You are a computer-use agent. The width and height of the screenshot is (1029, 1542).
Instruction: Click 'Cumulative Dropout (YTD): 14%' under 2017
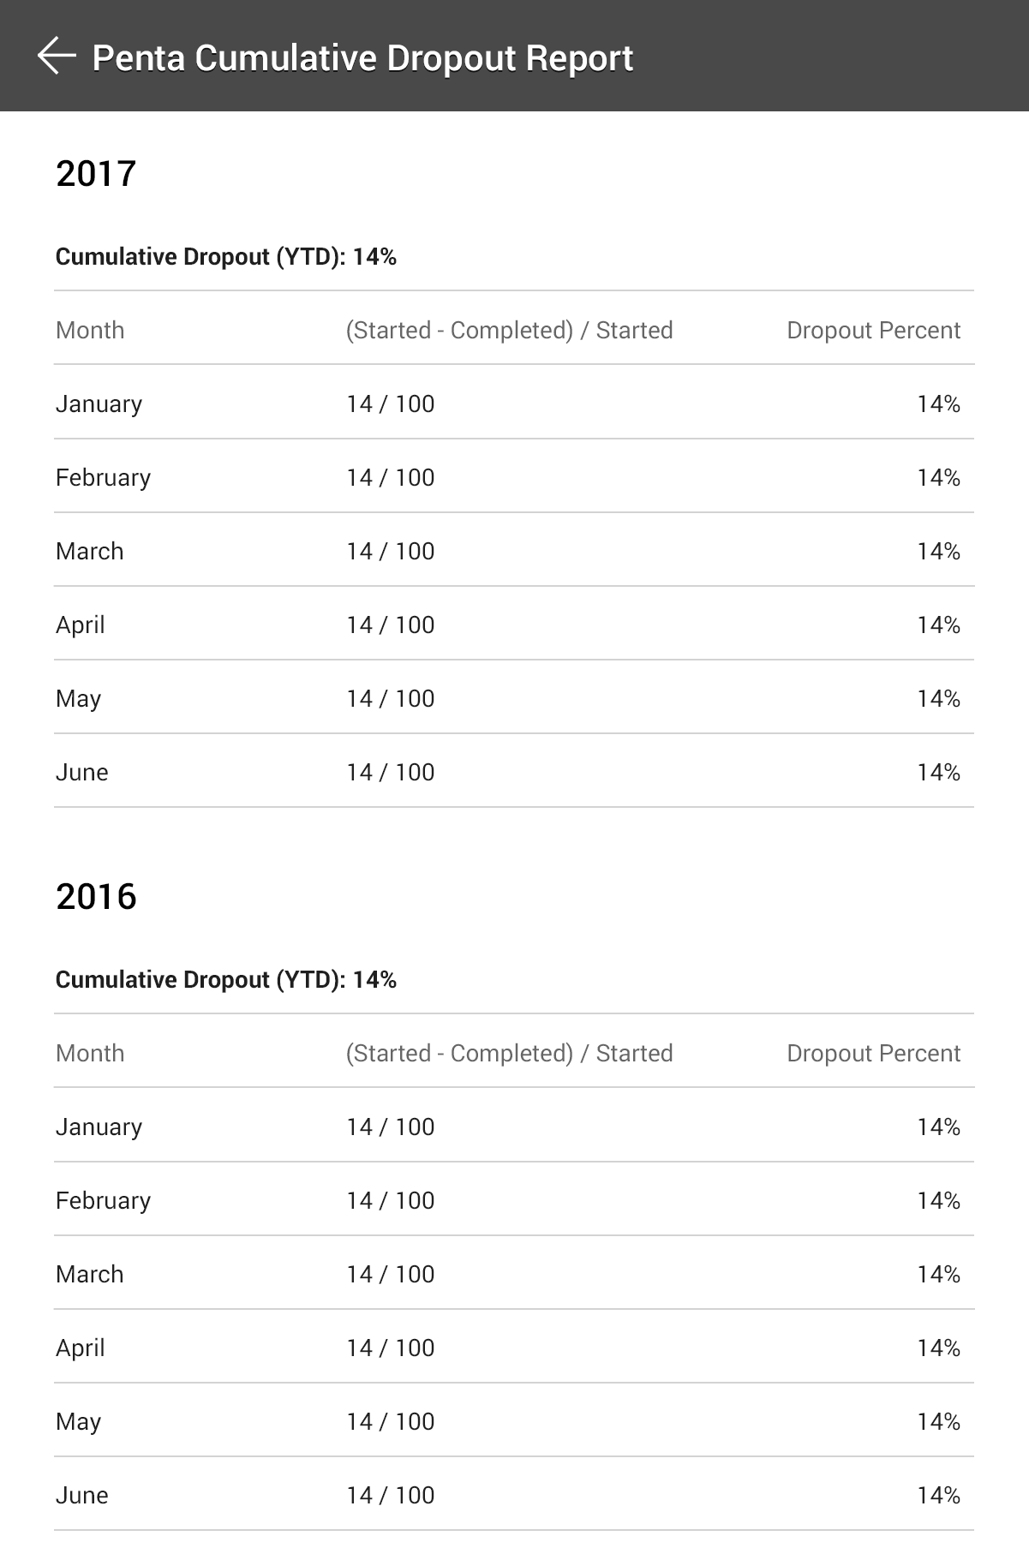click(226, 255)
